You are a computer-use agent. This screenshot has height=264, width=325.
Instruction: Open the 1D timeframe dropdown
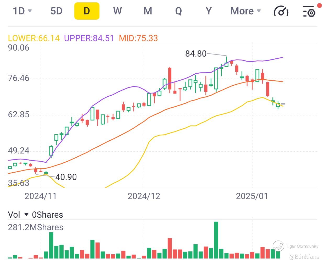point(22,11)
